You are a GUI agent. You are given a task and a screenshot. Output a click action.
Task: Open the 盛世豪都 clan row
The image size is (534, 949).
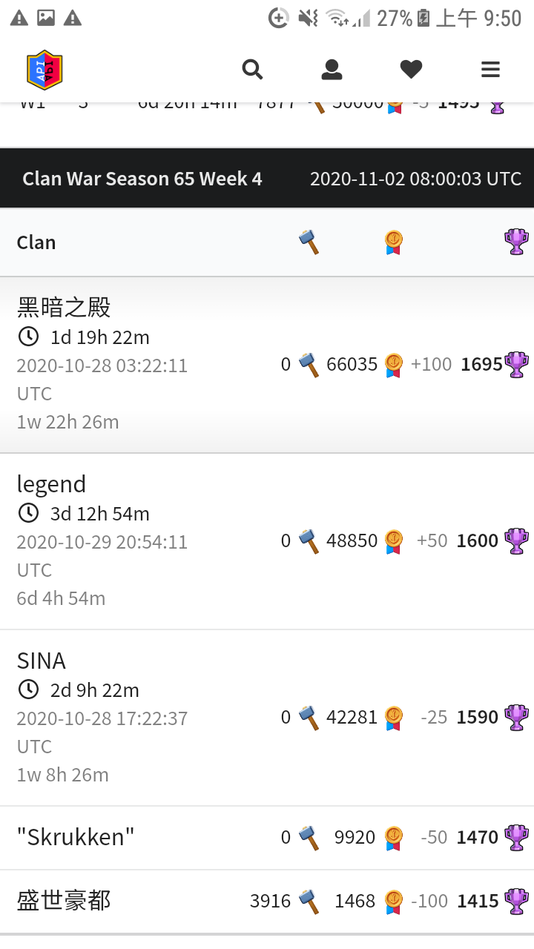[x=267, y=902]
